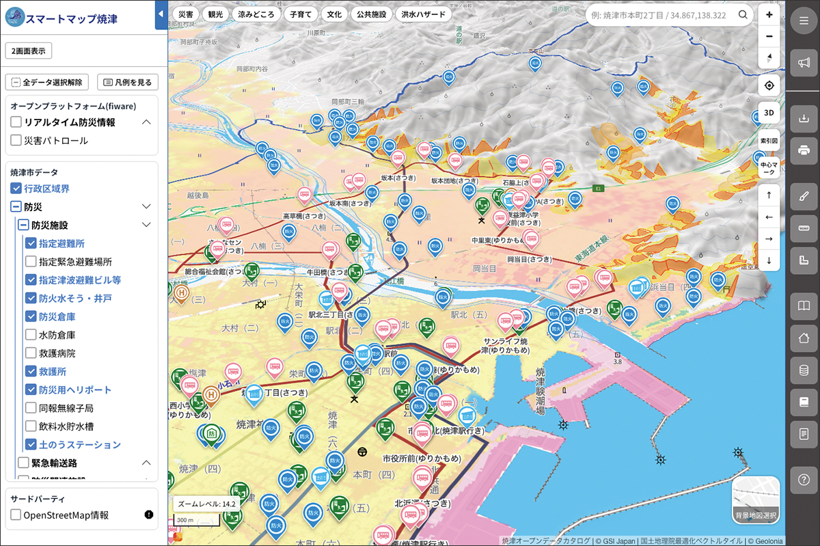Image resolution: width=820 pixels, height=546 pixels.
Task: Toggle the 防災施設 group checkbox
Action: coord(23,225)
